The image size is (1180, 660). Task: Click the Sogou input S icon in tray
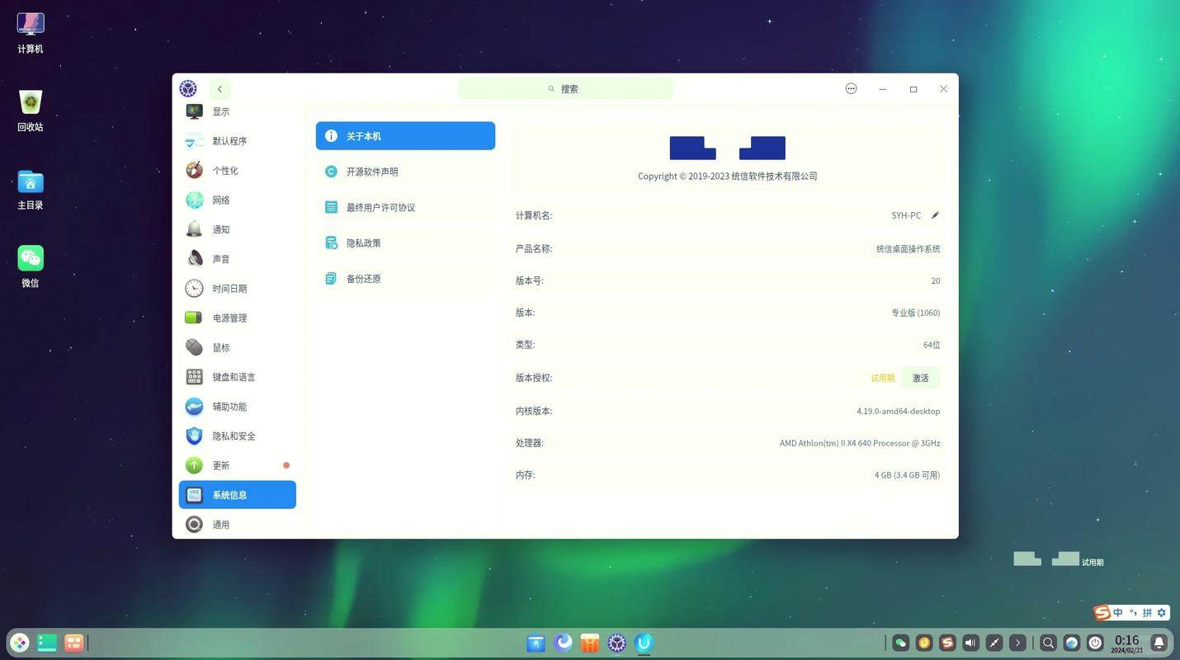947,643
